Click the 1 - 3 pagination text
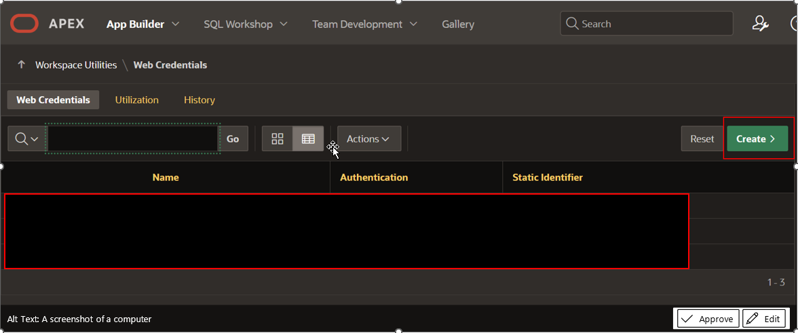 [776, 282]
